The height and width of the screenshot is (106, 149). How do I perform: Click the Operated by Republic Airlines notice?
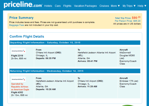pyautogui.click(x=20, y=87)
